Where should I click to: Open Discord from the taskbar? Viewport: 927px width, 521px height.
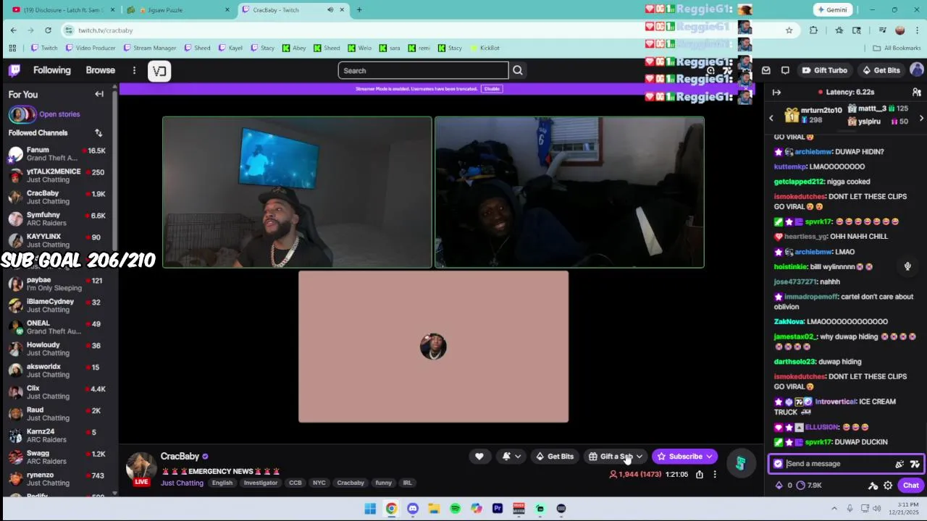[x=413, y=509]
